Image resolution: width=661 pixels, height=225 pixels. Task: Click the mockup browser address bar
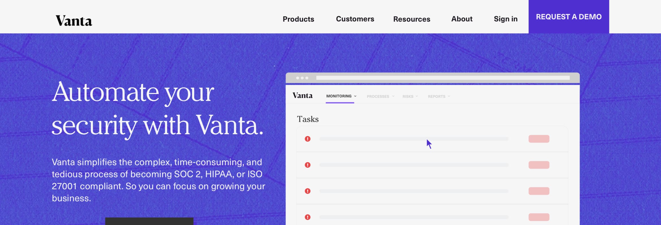[443, 78]
